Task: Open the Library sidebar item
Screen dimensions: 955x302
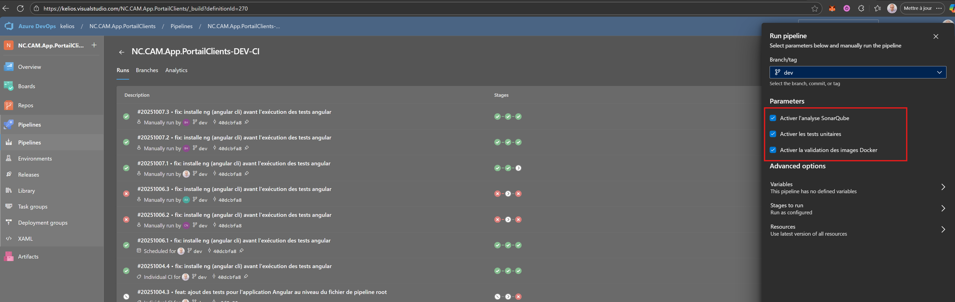Action: point(26,191)
